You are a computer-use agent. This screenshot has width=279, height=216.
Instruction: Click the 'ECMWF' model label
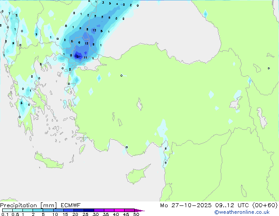[x=71, y=205]
